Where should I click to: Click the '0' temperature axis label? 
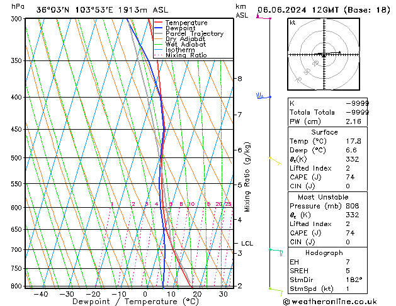pyautogui.click(x=145, y=294)
